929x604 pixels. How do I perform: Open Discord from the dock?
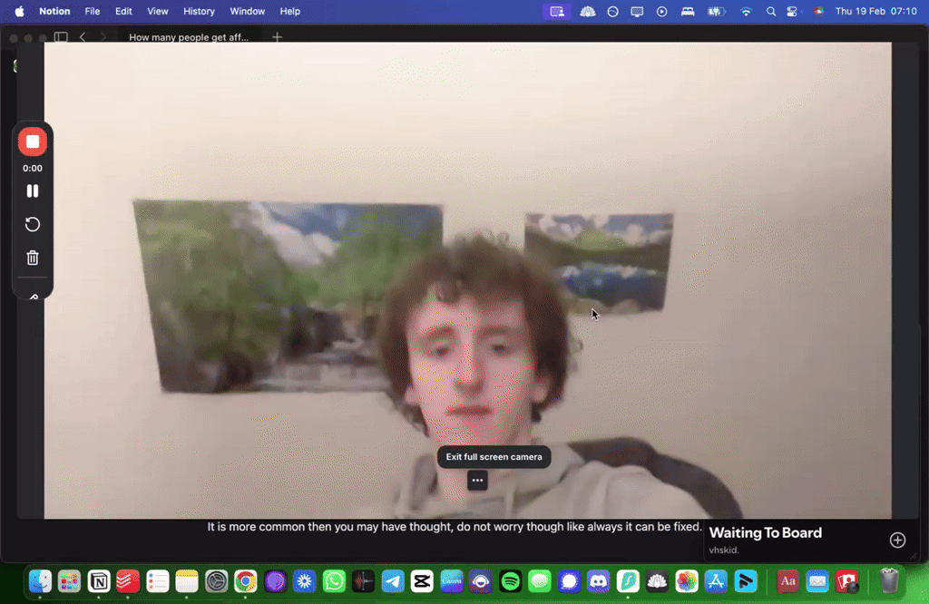point(599,581)
